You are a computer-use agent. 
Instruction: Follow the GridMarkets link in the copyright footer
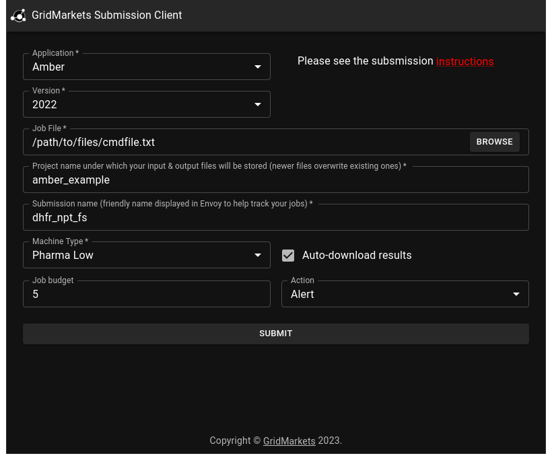pos(289,441)
